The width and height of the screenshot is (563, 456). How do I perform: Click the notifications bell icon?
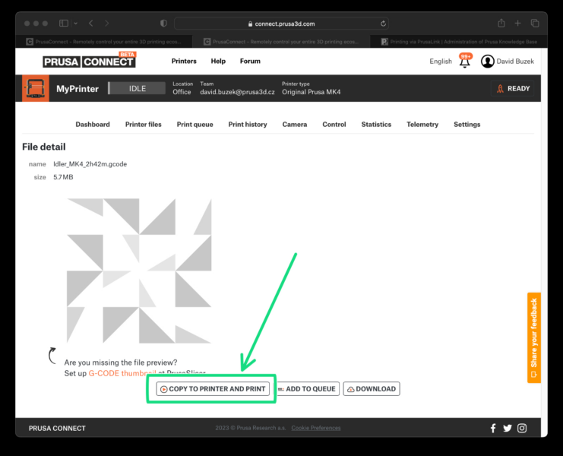[465, 62]
